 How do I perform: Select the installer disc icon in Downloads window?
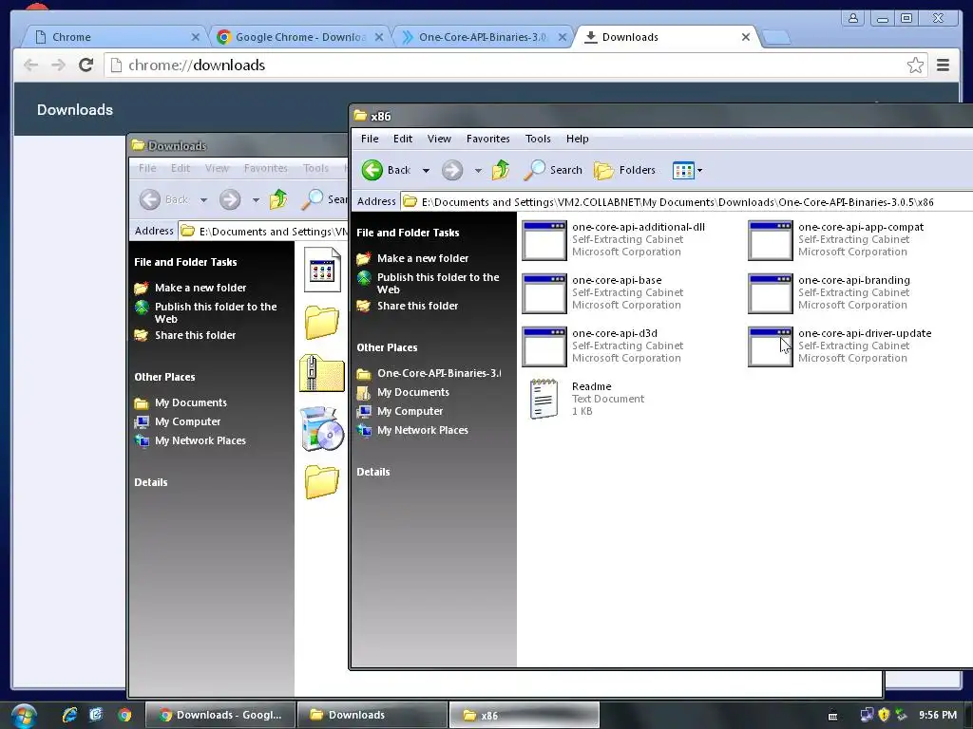(321, 428)
